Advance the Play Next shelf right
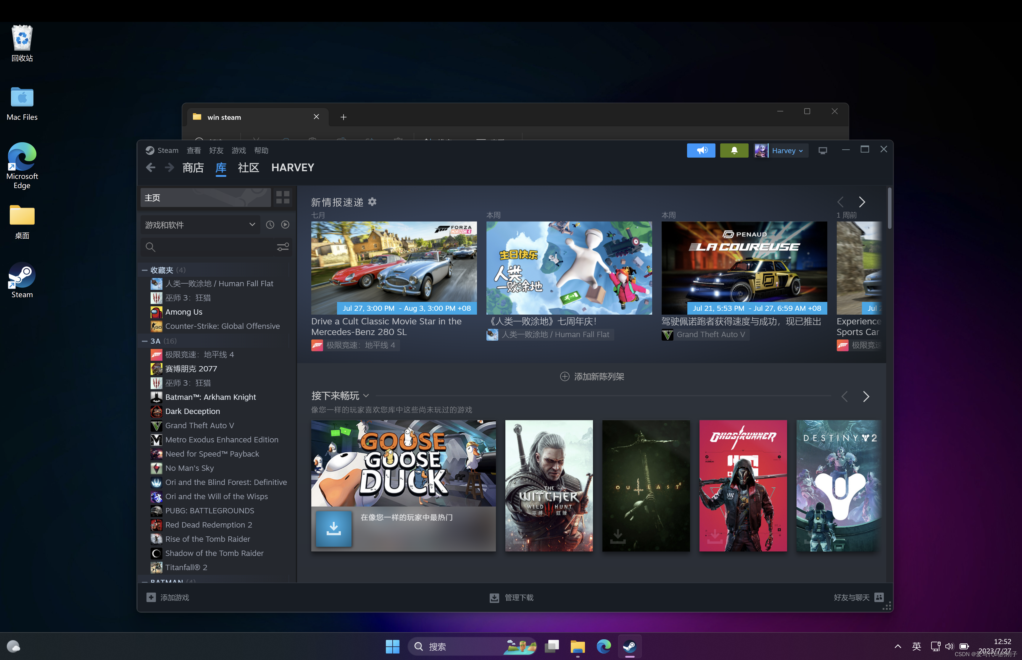Viewport: 1022px width, 660px height. 865,397
